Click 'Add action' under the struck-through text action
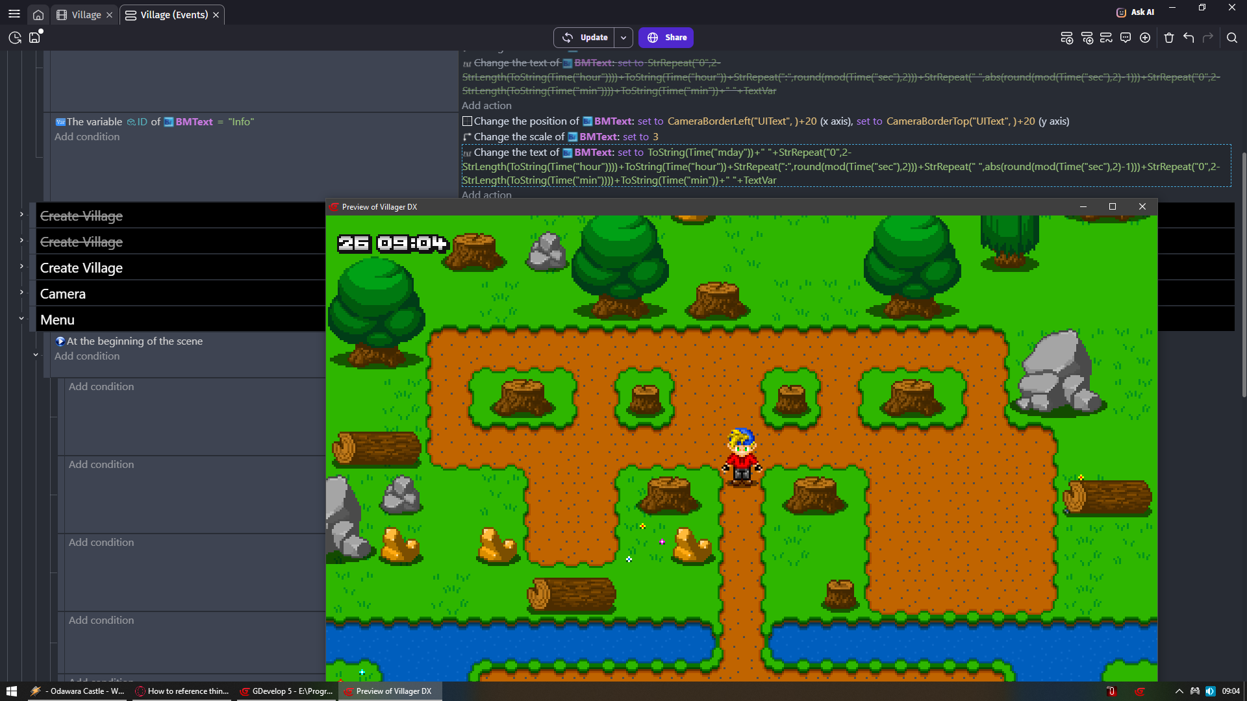The image size is (1247, 701). click(486, 106)
